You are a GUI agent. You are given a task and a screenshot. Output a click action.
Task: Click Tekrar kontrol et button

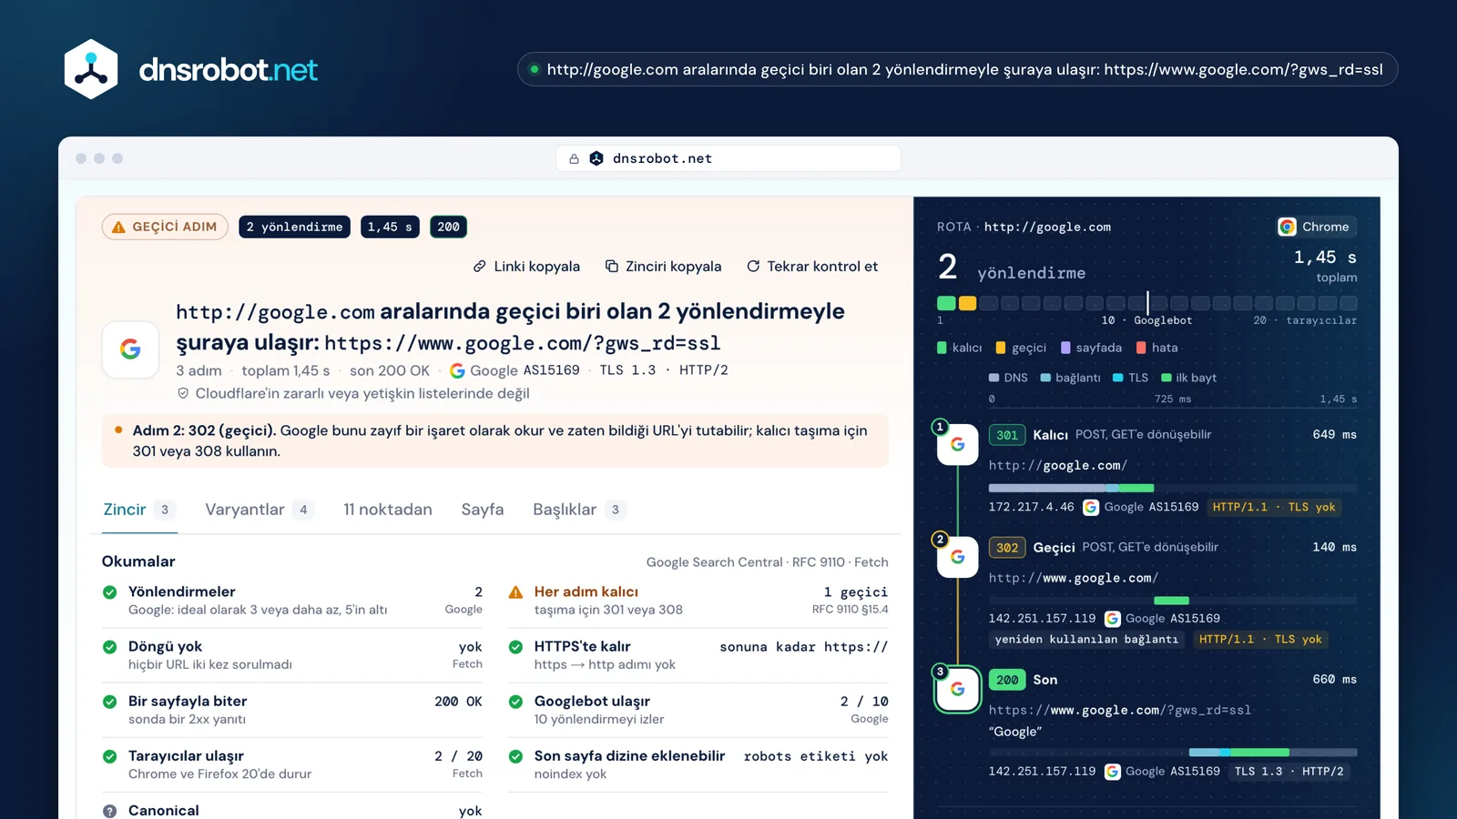pyautogui.click(x=812, y=267)
